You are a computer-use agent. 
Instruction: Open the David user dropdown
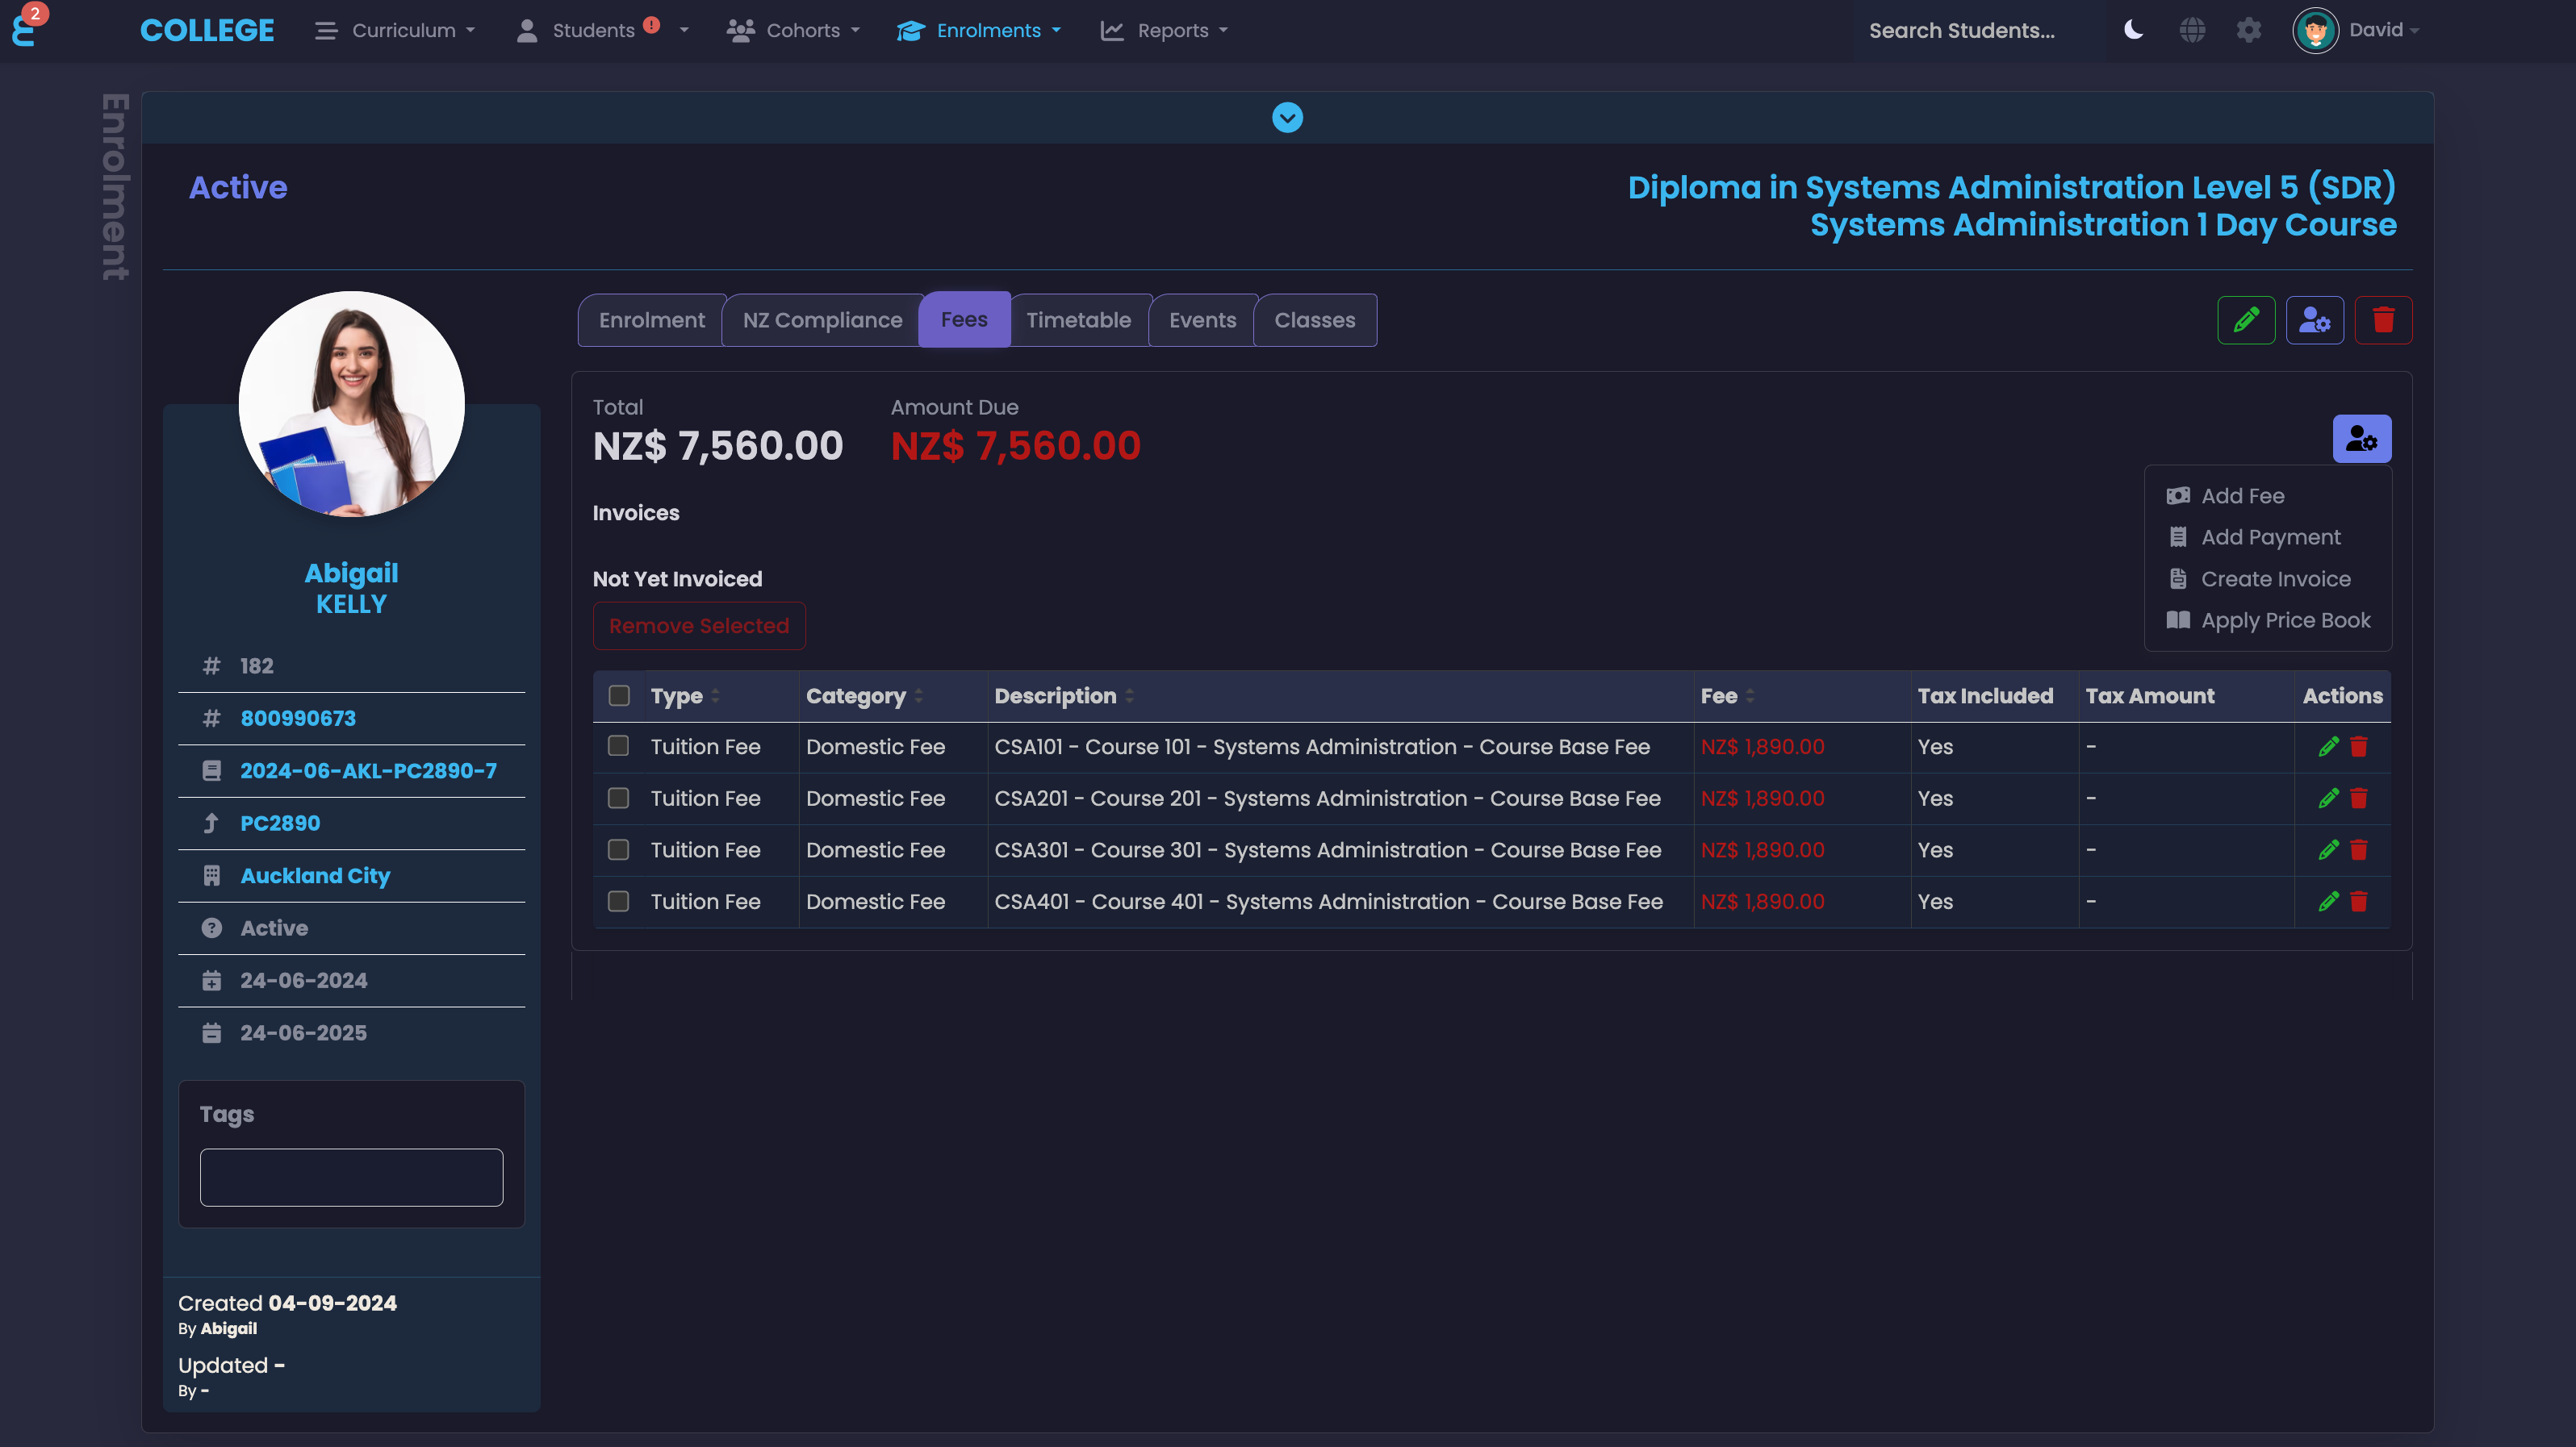2383,30
